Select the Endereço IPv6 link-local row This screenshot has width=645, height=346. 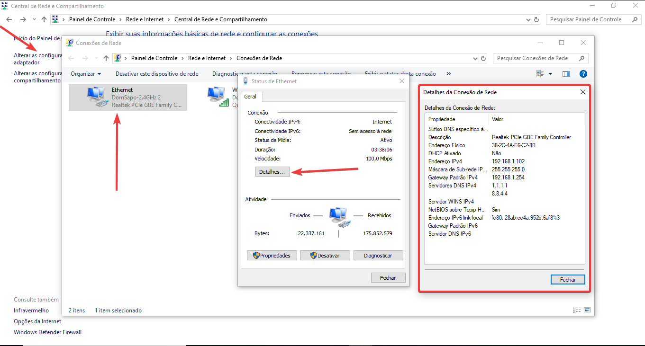(505, 218)
